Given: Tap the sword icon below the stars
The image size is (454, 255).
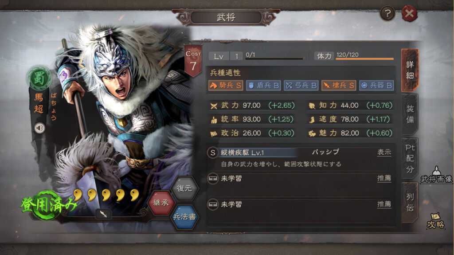Looking at the screenshot, I should [103, 214].
